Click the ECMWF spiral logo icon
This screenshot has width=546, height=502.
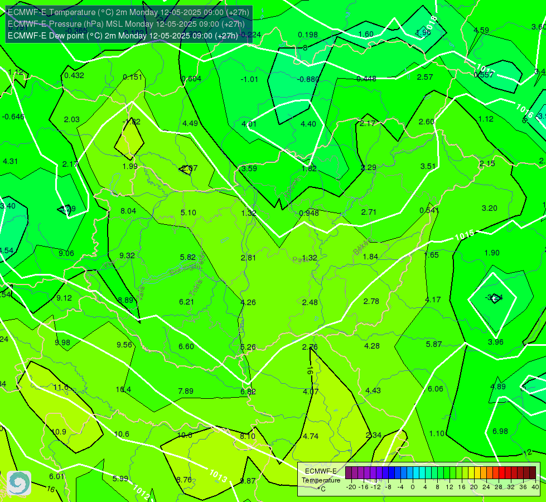click(x=19, y=483)
